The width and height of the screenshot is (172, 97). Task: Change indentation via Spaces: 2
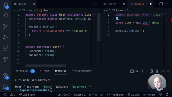click(80, 95)
